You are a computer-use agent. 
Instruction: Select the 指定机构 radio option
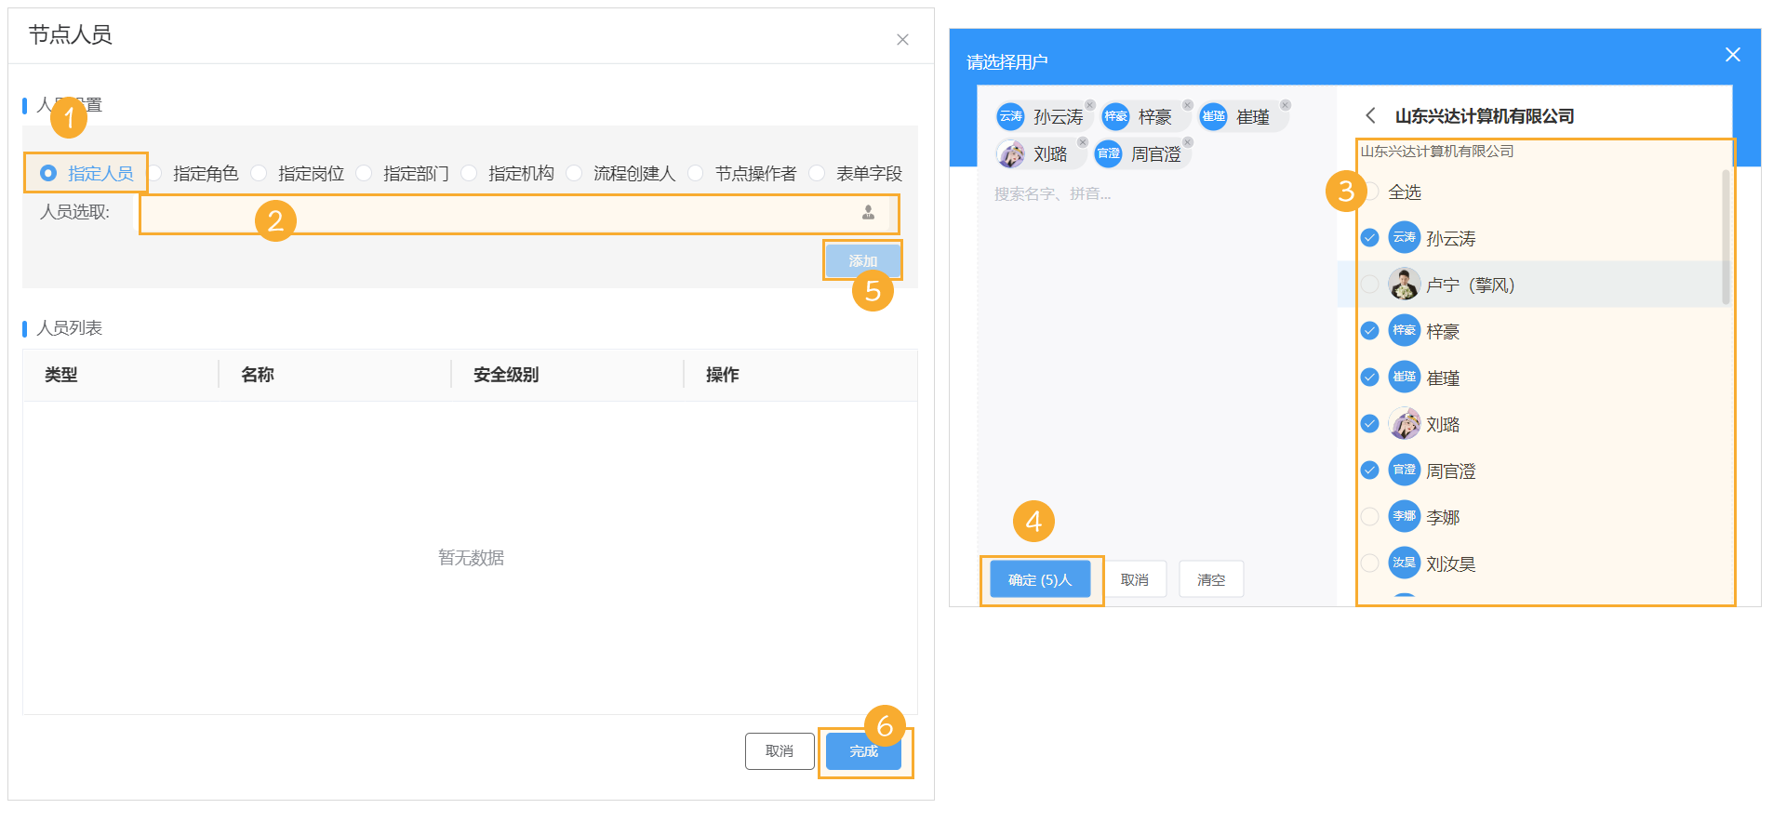[x=470, y=173]
